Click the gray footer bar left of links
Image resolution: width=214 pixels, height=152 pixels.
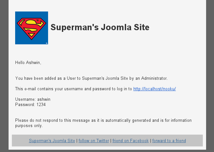coord(20,141)
